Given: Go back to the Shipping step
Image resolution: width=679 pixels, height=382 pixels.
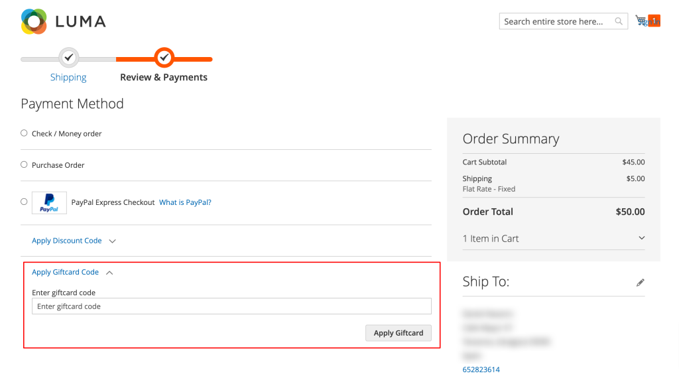Looking at the screenshot, I should pos(68,78).
